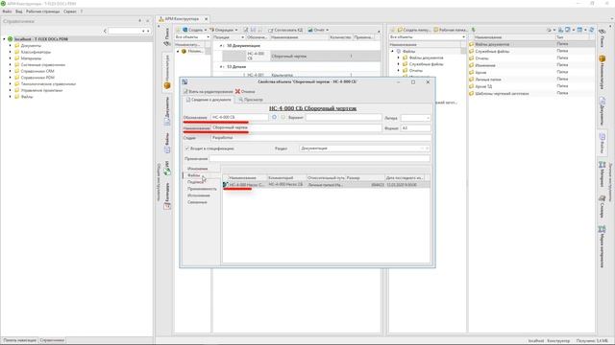Select 'Связанные' in dialog side list
Viewport: 615px width, 345px height.
pos(197,202)
